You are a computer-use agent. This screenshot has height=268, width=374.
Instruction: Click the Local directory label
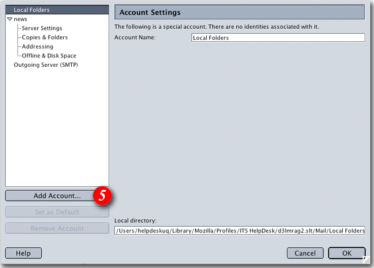point(135,221)
